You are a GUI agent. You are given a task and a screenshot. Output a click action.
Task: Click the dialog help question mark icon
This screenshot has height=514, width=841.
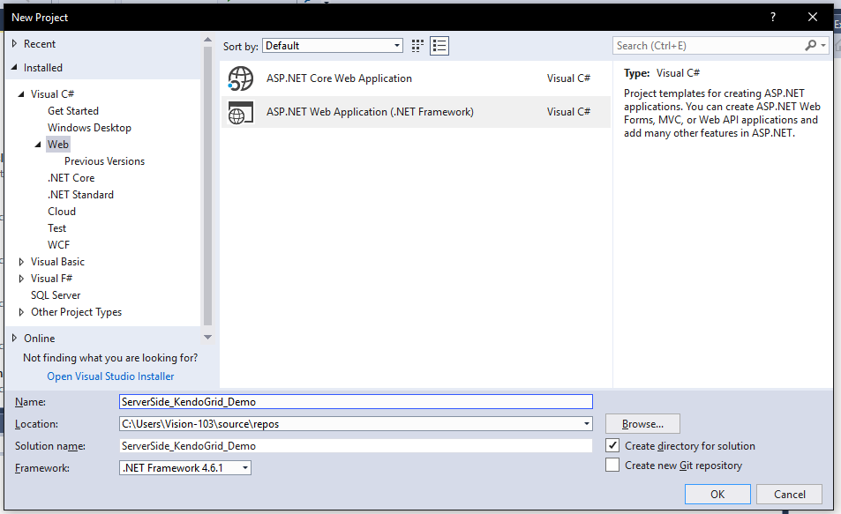(772, 17)
